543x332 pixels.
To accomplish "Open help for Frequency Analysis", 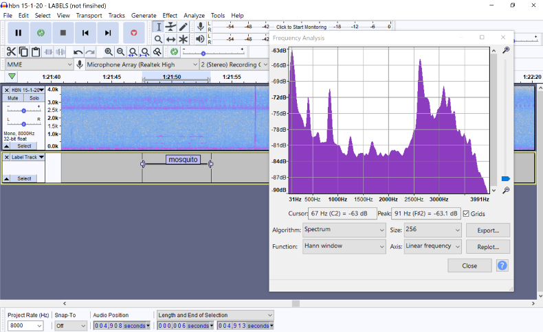I will (502, 265).
